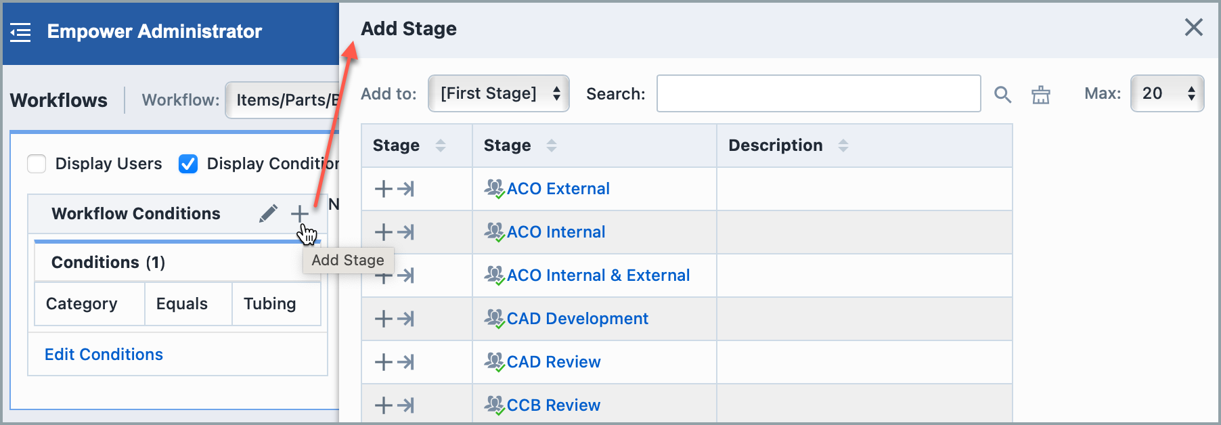Click the arrow-to-bar icon in ACO External row
Image resolution: width=1221 pixels, height=425 pixels.
coord(405,189)
